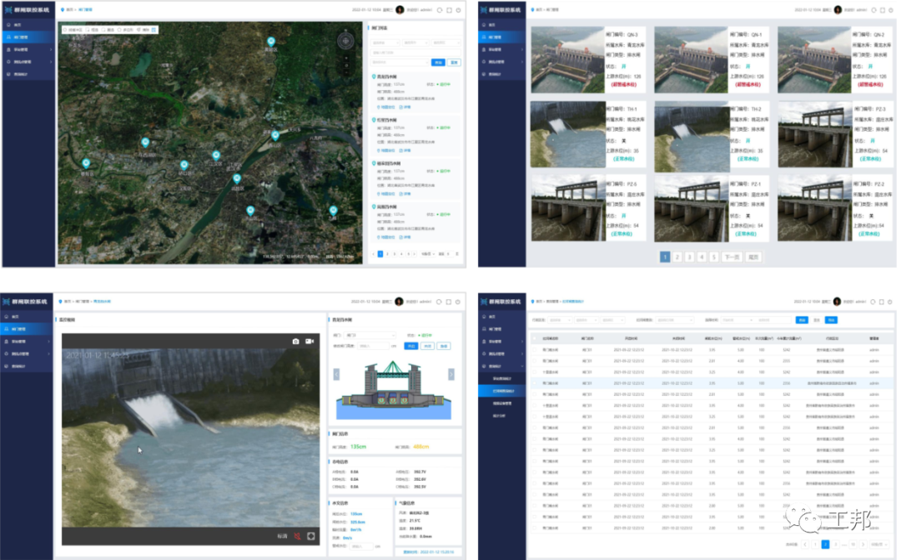Image resolution: width=901 pixels, height=560 pixels.
Task: Click blue export button in records table filters
Action: [x=831, y=320]
